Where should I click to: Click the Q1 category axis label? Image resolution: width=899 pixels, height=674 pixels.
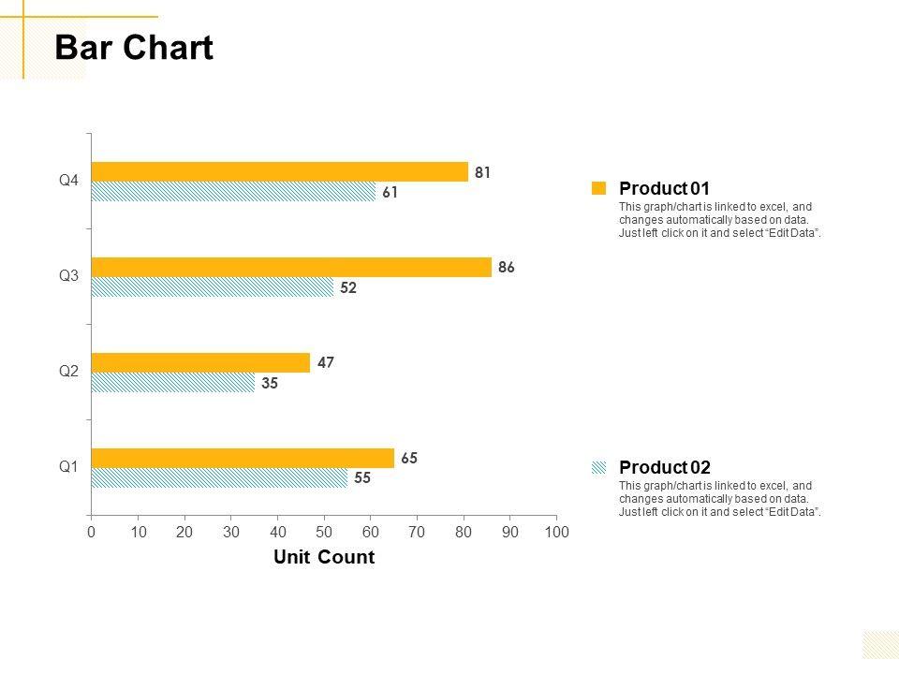pos(68,466)
